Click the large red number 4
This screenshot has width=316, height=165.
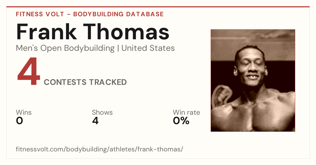[29, 72]
